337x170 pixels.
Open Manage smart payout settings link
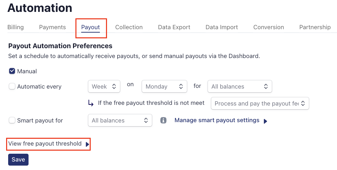click(x=217, y=120)
